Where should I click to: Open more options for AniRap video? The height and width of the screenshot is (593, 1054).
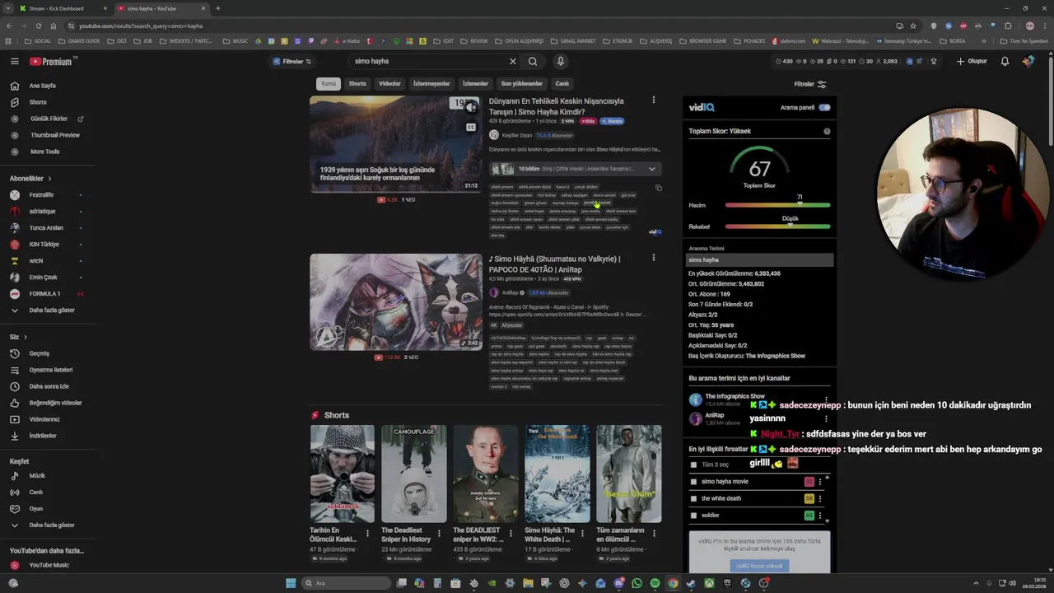[654, 258]
